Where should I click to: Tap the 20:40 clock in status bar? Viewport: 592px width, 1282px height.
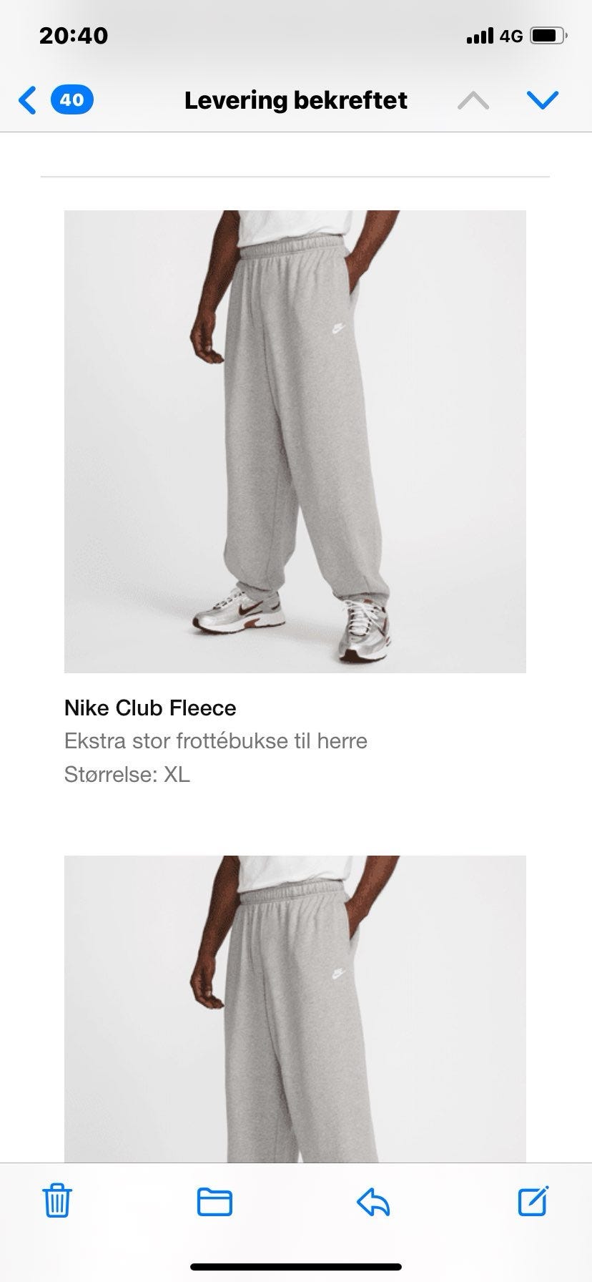[x=74, y=36]
